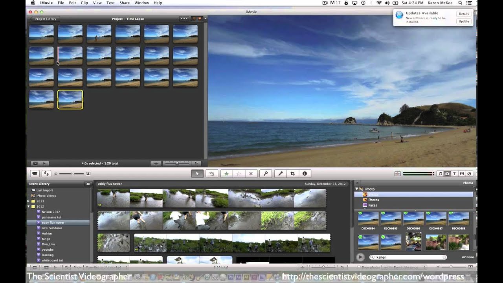Select Faces under iPhoto
Screen dimensions: 503x283
pyautogui.click(x=372, y=205)
